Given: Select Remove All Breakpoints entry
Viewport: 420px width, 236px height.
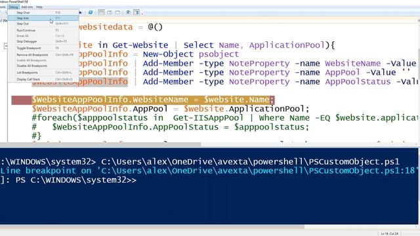Looking at the screenshot, I should tap(43, 55).
